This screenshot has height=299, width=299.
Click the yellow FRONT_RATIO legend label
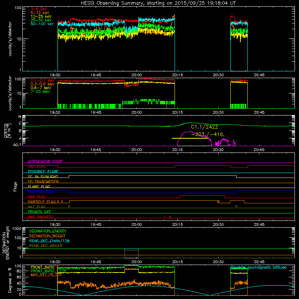coord(43,267)
